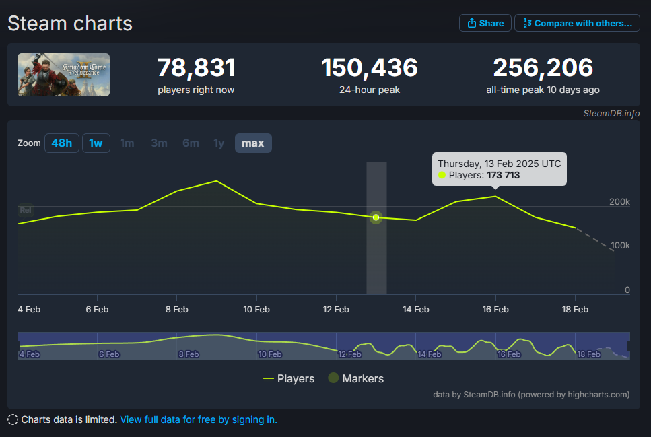Click the 123 compare icon
Viewport: 651px width, 437px height.
pyautogui.click(x=527, y=23)
